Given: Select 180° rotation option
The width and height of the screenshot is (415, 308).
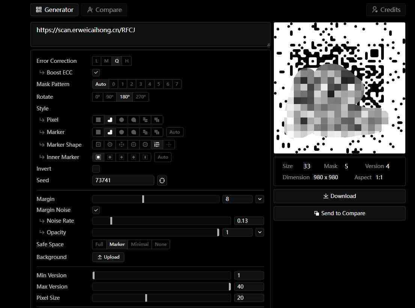Looking at the screenshot, I should (125, 97).
